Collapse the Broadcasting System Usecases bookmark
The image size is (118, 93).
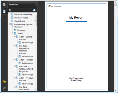pos(10,24)
